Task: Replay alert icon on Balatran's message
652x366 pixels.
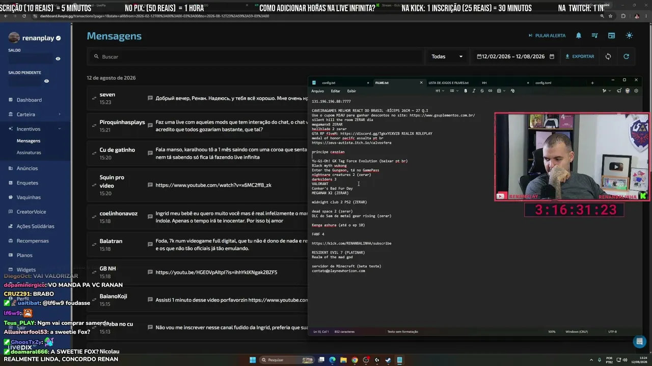Action: point(94,245)
